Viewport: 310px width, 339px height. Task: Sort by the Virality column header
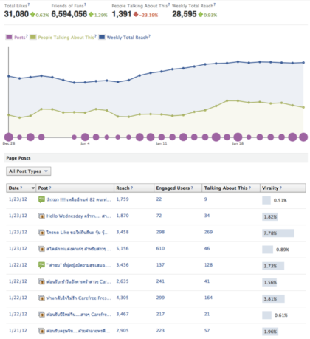283,188
